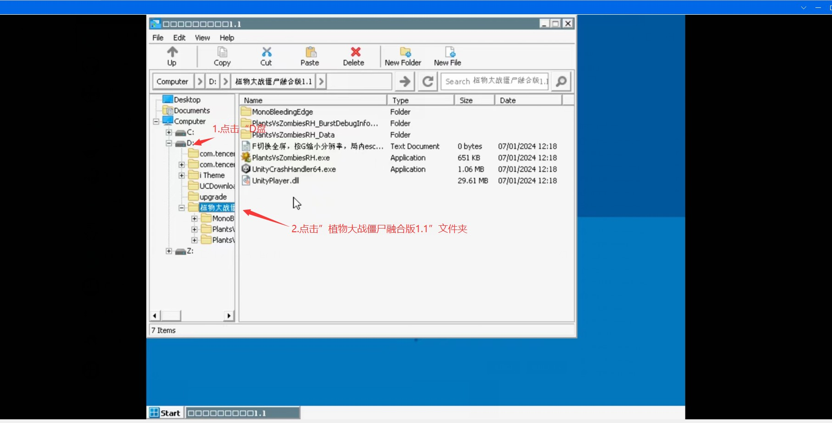Screen dimensions: 832x423
Task: Click the Paste clipboard icon
Action: [311, 52]
